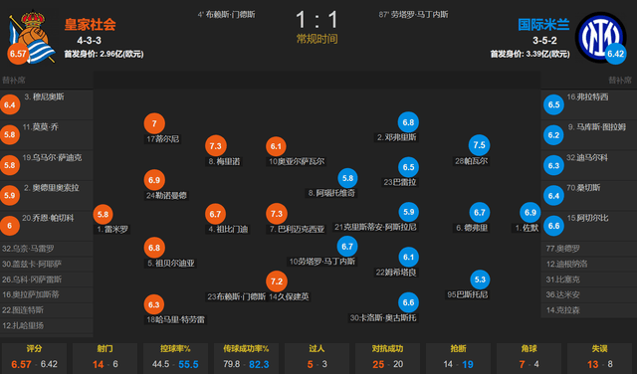Select 帕瓦尔's 7.5 rating bubble
This screenshot has height=374, width=637.
click(479, 145)
